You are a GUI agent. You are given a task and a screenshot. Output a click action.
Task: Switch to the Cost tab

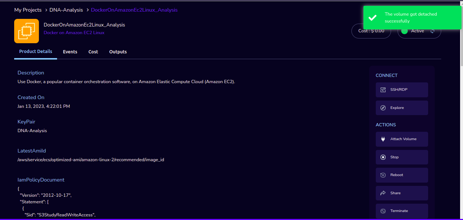pyautogui.click(x=93, y=52)
